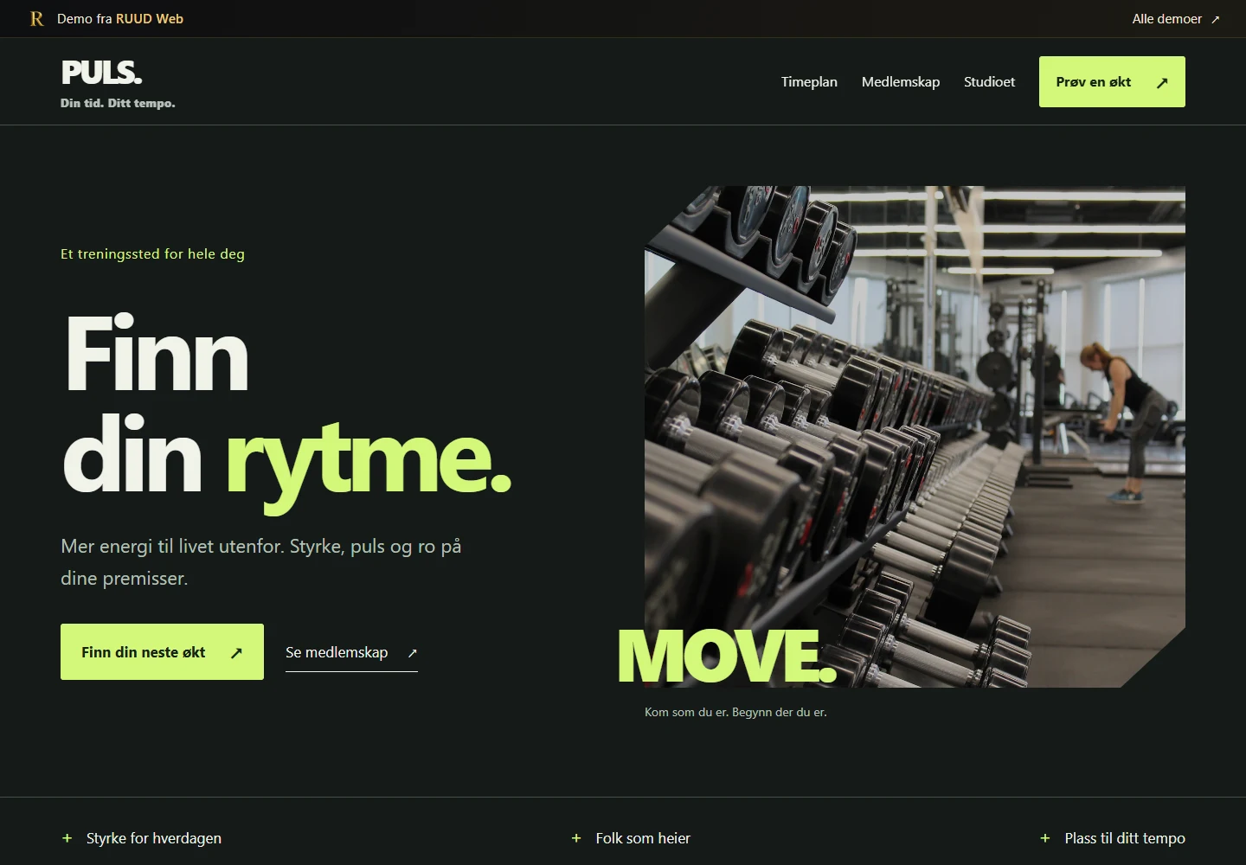Follow the Se medlemskap link
1246x865 pixels.
(x=351, y=653)
